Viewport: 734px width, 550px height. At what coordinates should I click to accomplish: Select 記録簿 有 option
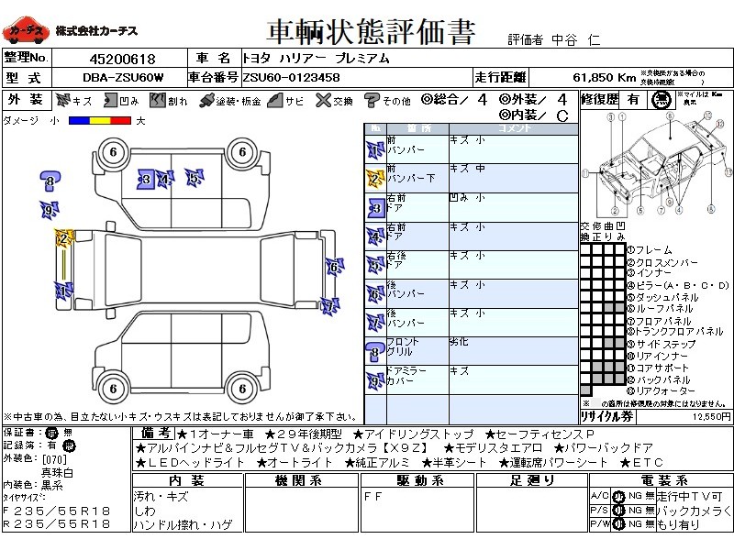click(51, 445)
